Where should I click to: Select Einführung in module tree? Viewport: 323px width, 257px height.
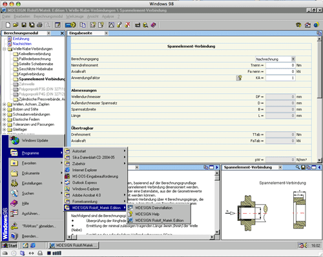(x=21, y=39)
